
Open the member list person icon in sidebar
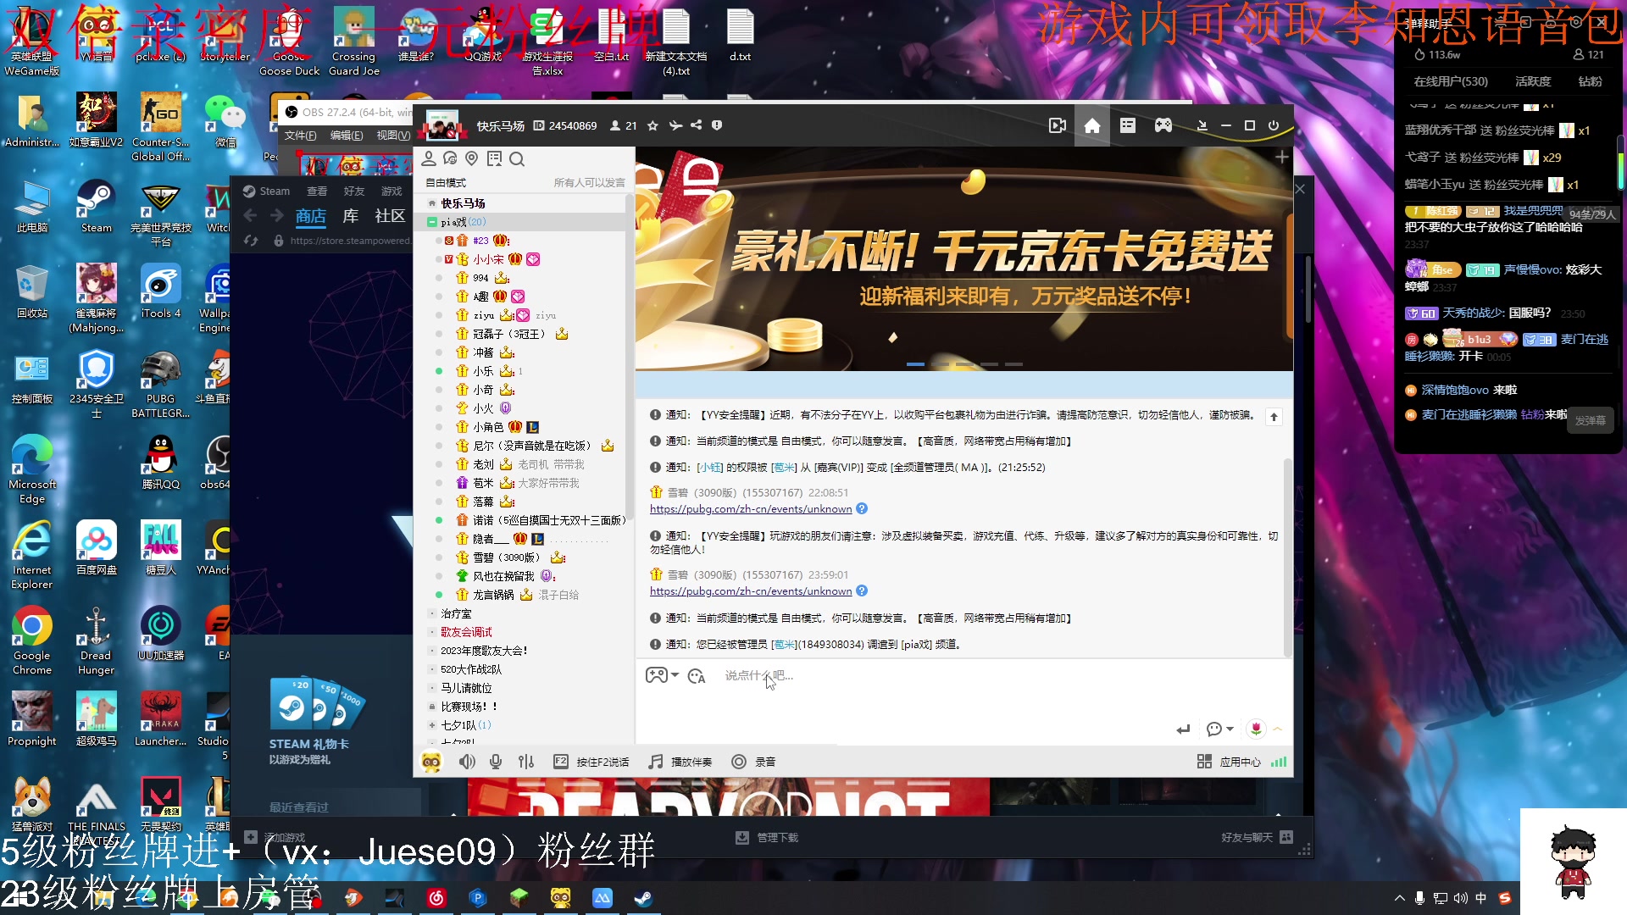coord(428,158)
